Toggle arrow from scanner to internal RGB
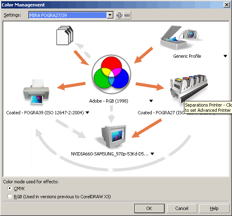The width and height of the screenshot is (232, 216). [x=144, y=55]
